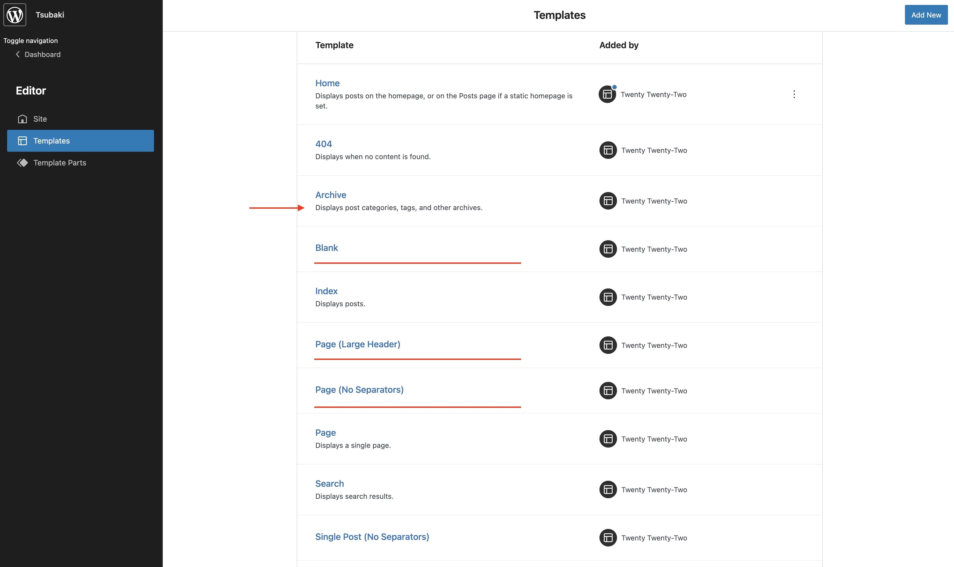Screen dimensions: 954x567
Task: Select Templates entry in the Editor sidebar
Action: click(x=51, y=141)
